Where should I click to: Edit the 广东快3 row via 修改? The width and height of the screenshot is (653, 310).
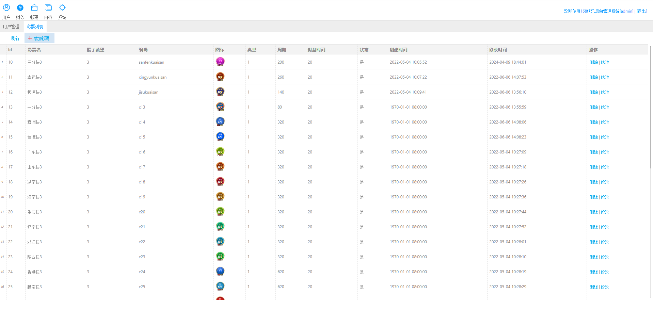click(x=605, y=152)
